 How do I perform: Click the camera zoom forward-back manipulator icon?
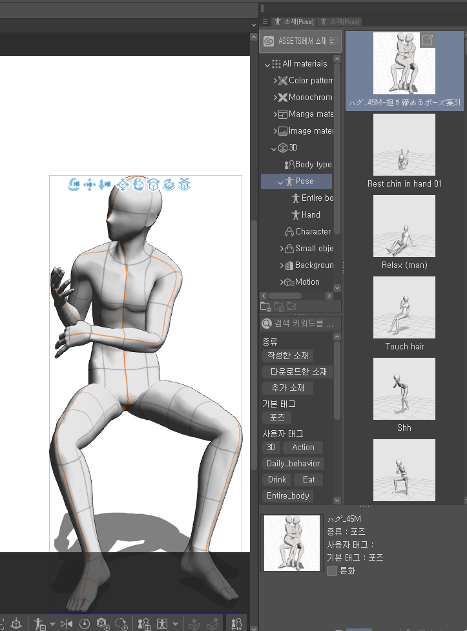click(105, 185)
